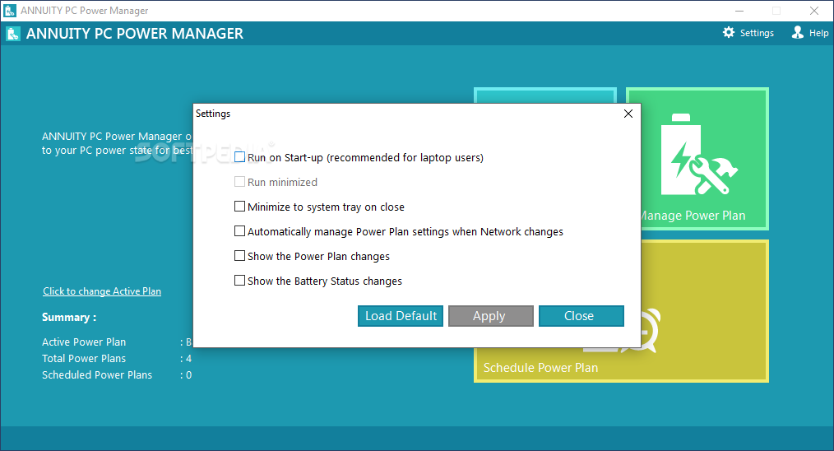The height and width of the screenshot is (451, 834).
Task: Close the ANNUITY PC Power Manager window
Action: tap(813, 11)
